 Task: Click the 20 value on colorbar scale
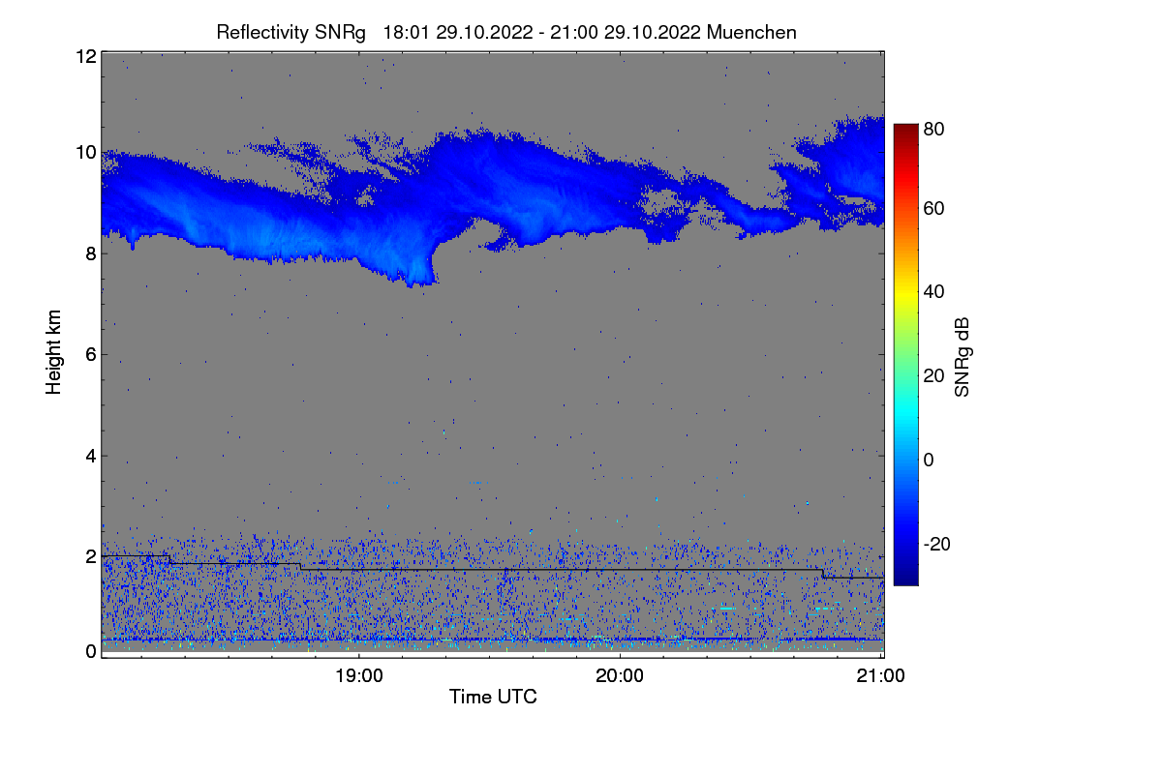click(x=933, y=375)
